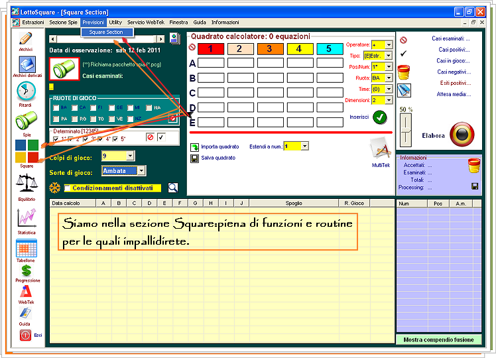Open the Archivi pencil icon
This screenshot has width=496, height=358.
coord(26,39)
